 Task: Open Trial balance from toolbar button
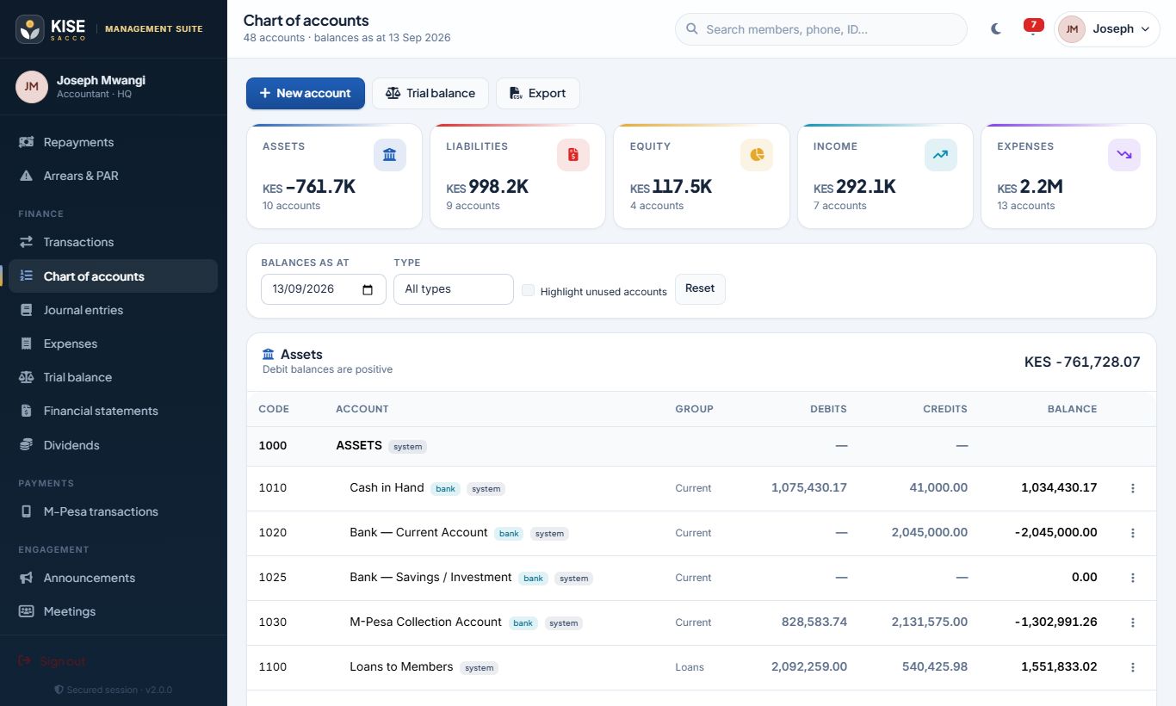[x=430, y=93]
